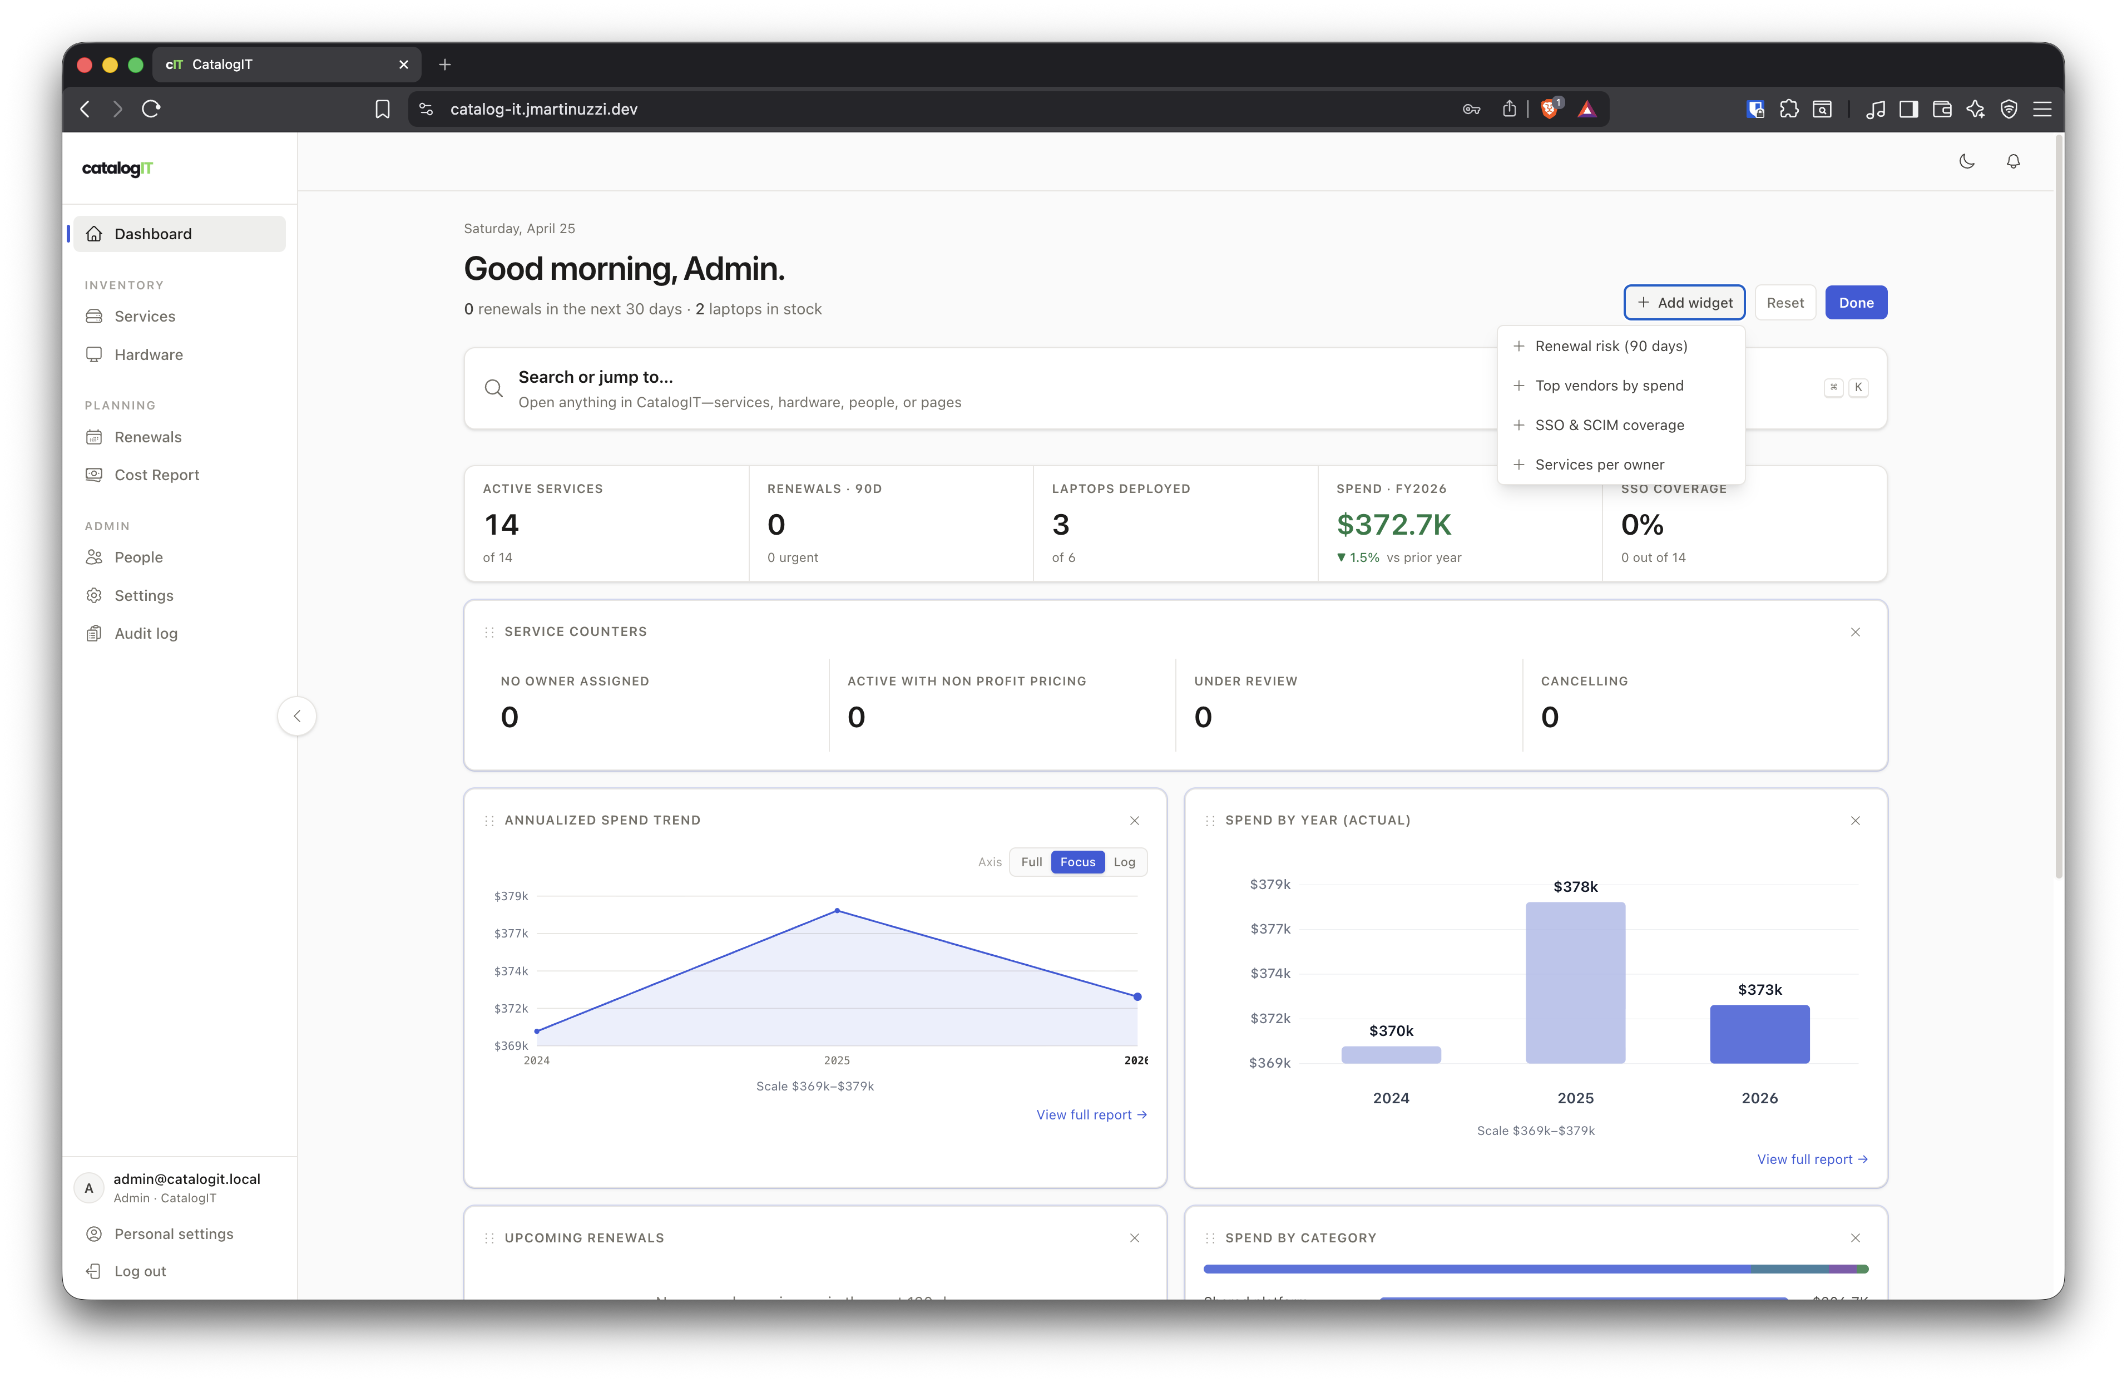Click the No Owner Assigned counter

656,704
